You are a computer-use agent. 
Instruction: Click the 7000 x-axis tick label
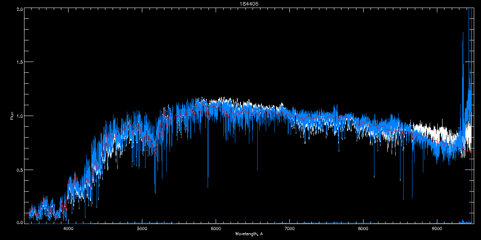tap(289, 229)
